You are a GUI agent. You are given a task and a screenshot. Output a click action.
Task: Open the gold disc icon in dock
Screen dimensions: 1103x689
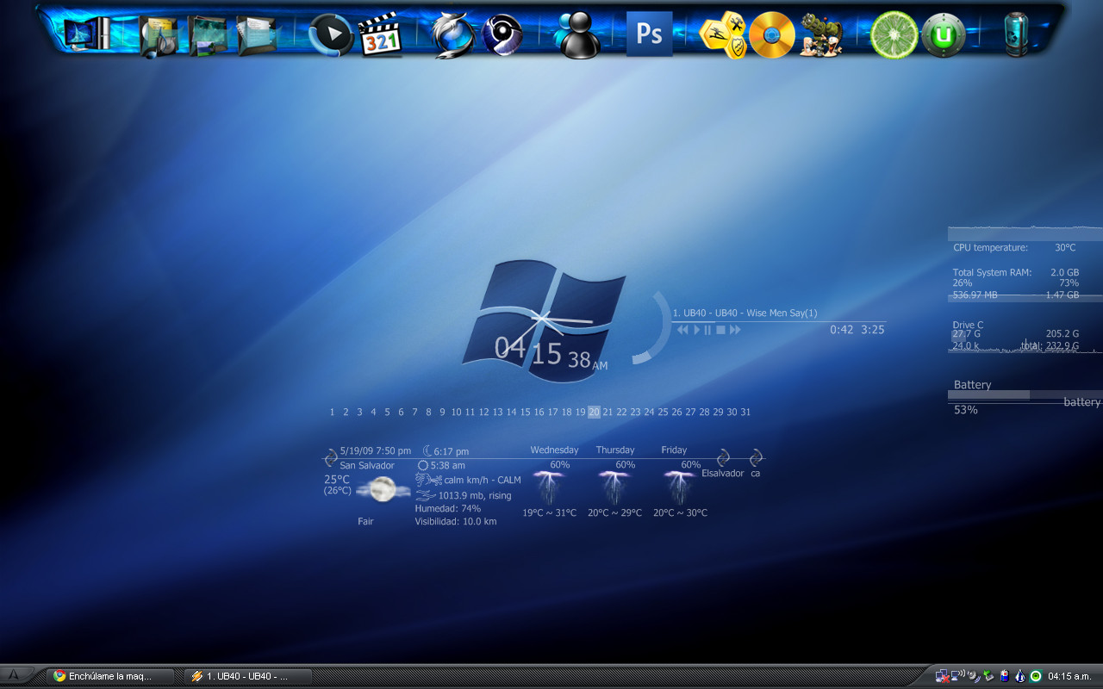click(771, 35)
